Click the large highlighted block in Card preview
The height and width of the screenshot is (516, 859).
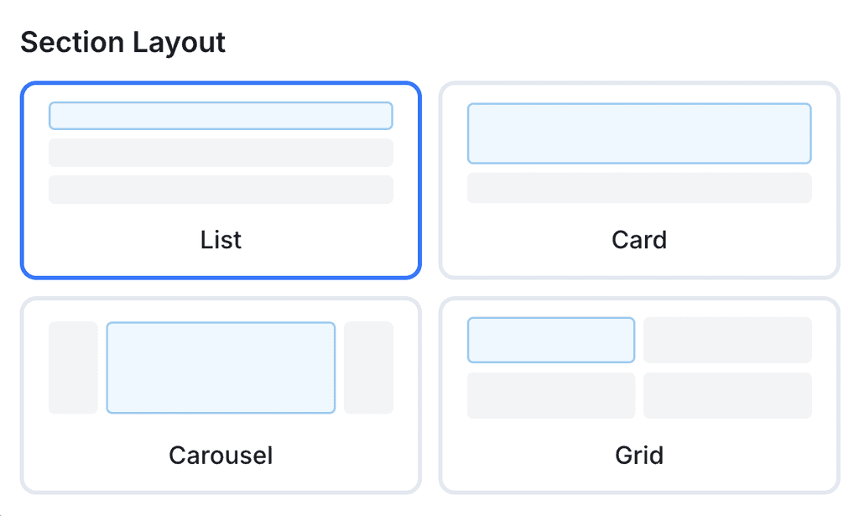click(x=639, y=133)
